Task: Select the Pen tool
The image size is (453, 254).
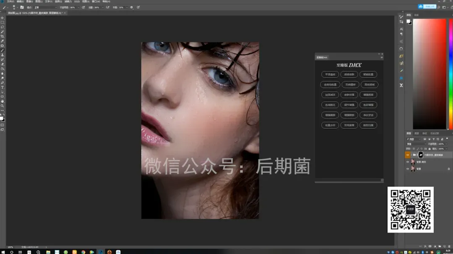Action: 3,83
